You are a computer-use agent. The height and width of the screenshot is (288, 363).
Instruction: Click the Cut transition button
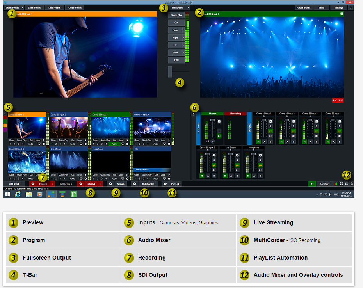coord(176,23)
